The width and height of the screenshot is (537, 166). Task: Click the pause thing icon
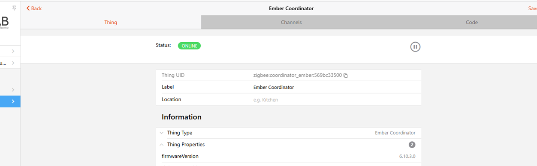coord(415,47)
